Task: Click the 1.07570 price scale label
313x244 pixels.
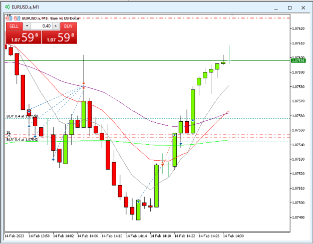Action: 298,101
